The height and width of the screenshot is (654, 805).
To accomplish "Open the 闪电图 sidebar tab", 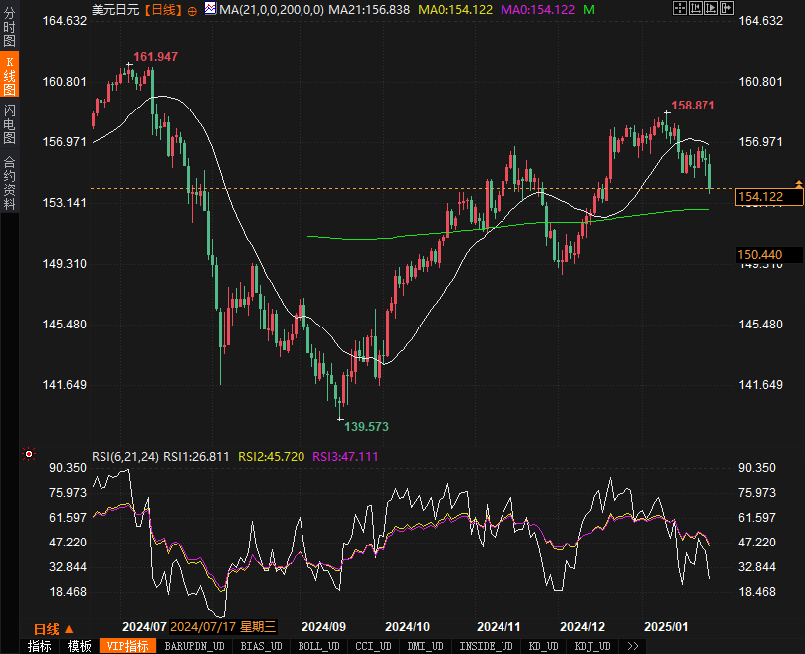I will [9, 124].
